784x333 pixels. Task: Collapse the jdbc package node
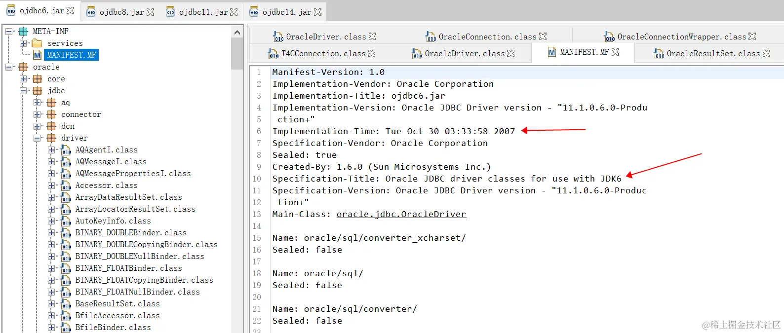tap(23, 91)
